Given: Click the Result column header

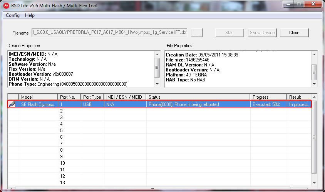Looking at the screenshot, I should (x=299, y=97).
